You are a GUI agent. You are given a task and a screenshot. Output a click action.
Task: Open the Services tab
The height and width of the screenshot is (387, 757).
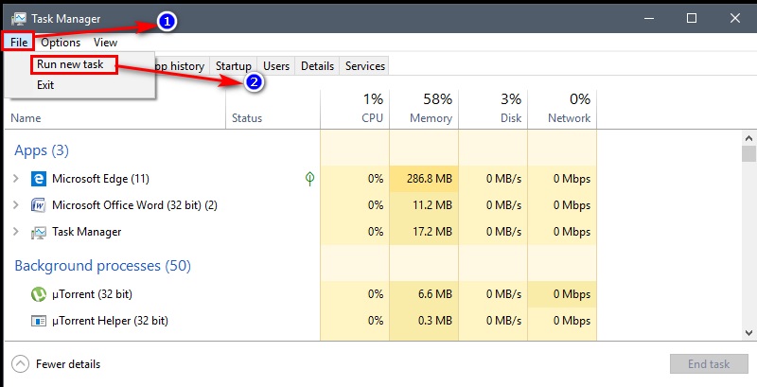click(365, 66)
